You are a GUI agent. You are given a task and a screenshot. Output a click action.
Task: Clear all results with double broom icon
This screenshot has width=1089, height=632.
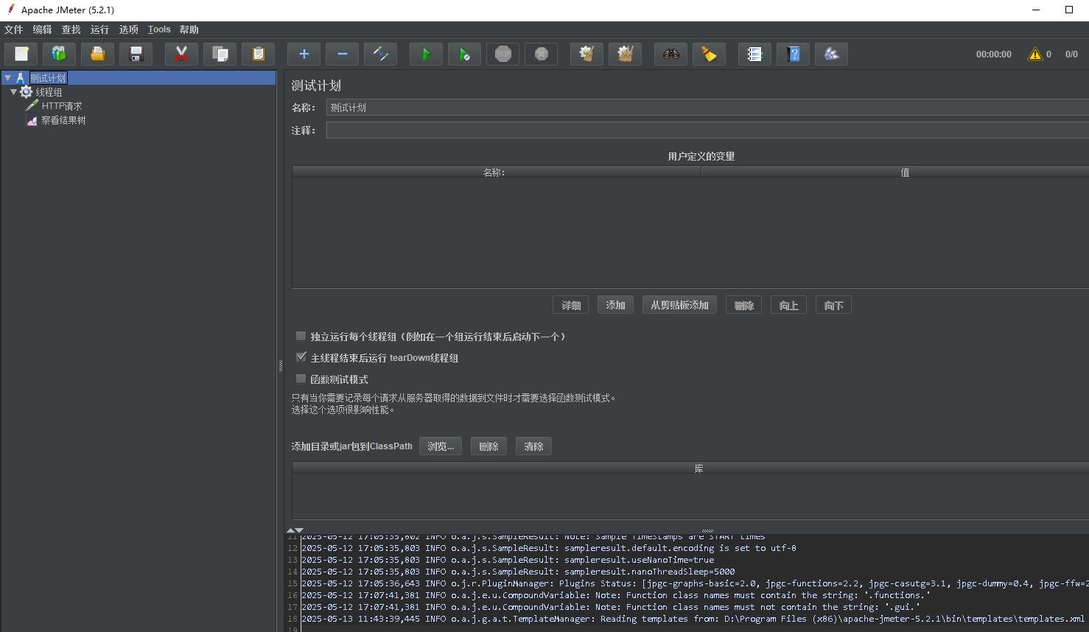pos(625,54)
